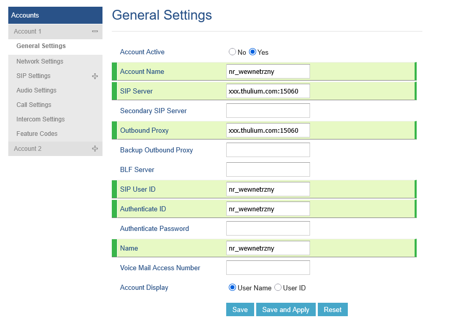The height and width of the screenshot is (326, 456).
Task: Go to Call Settings page
Action: pos(34,105)
